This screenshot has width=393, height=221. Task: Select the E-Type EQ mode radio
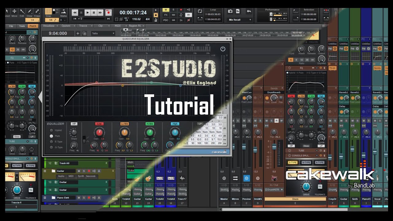[x=51, y=142]
